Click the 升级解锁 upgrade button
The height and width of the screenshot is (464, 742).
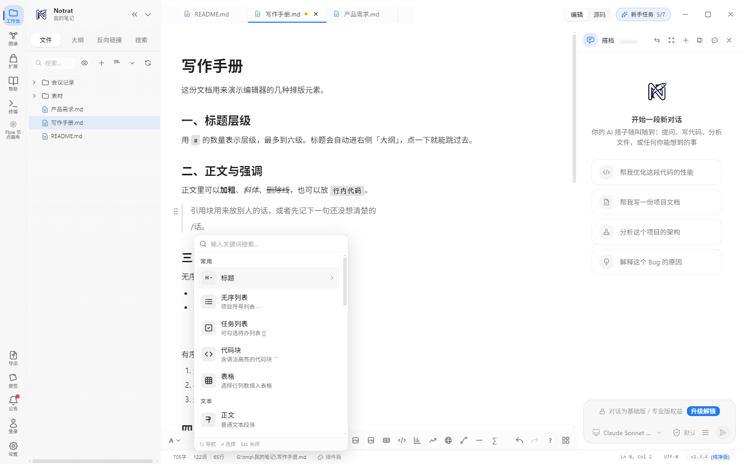point(703,411)
